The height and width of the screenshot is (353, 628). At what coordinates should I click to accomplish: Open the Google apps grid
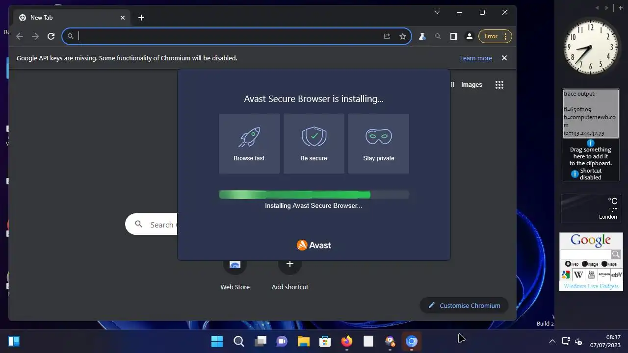click(x=499, y=85)
